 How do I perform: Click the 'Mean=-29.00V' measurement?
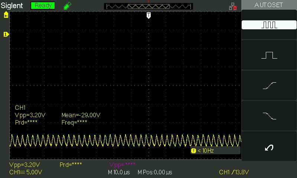click(81, 115)
